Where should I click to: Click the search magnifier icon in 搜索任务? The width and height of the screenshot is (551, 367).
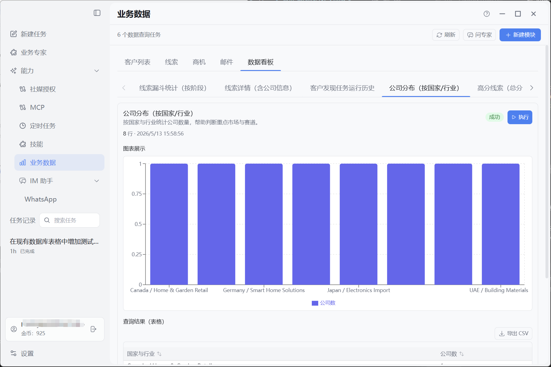click(47, 220)
